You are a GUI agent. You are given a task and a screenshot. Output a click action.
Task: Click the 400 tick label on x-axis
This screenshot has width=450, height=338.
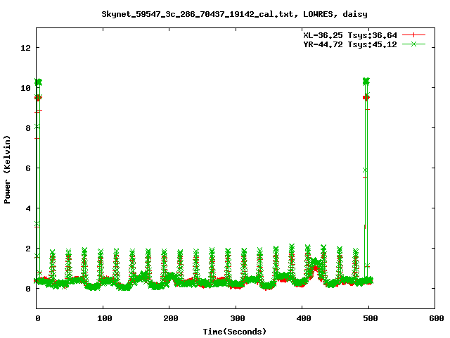302,318
